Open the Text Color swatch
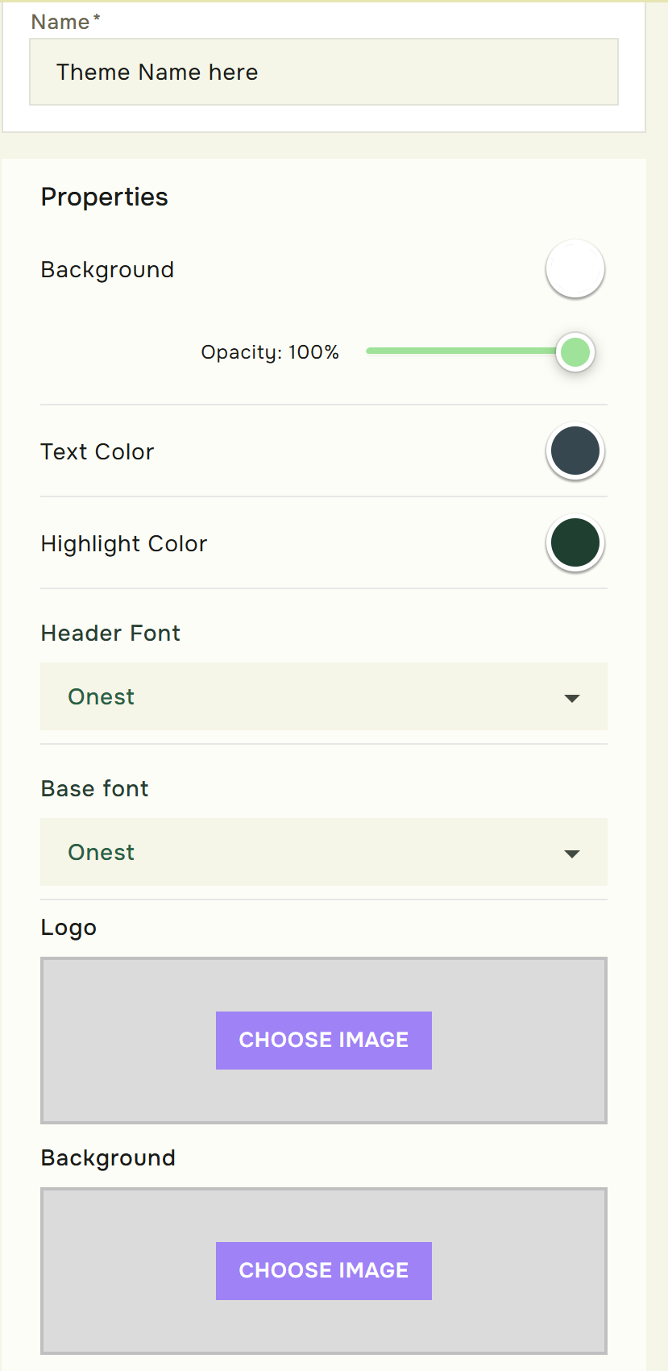This screenshot has width=668, height=1371. [x=575, y=451]
